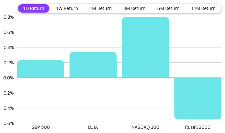Screen dimensions: 225x133
Task: Show the 3M Return view
Action: tap(134, 8)
